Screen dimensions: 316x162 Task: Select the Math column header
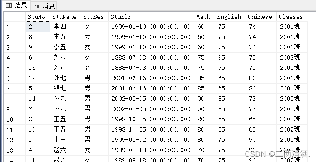pos(204,17)
